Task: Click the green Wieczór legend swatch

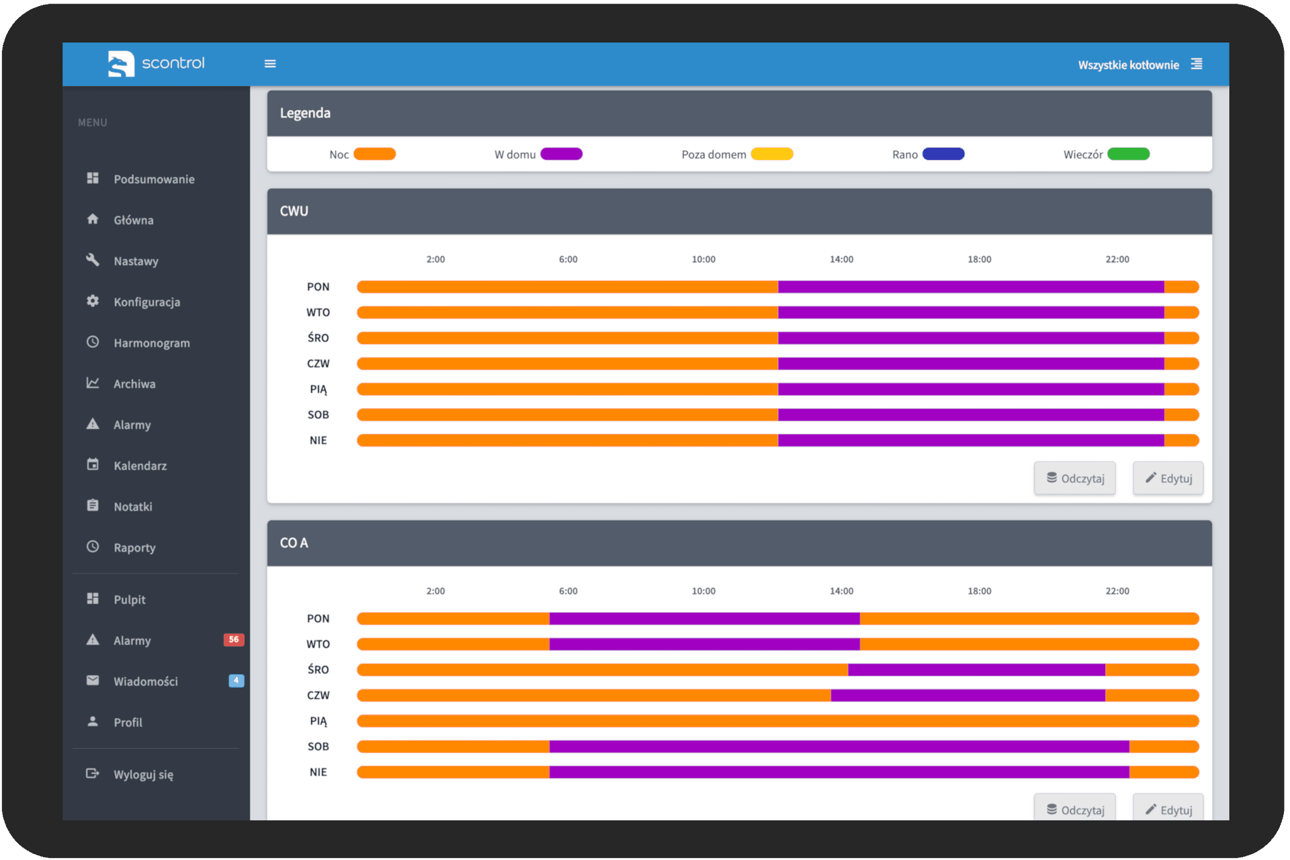Action: click(x=1128, y=155)
